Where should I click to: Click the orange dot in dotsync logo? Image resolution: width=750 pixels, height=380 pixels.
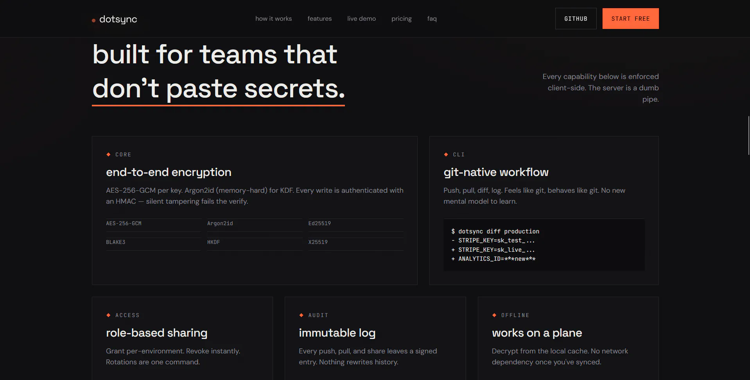coord(94,20)
